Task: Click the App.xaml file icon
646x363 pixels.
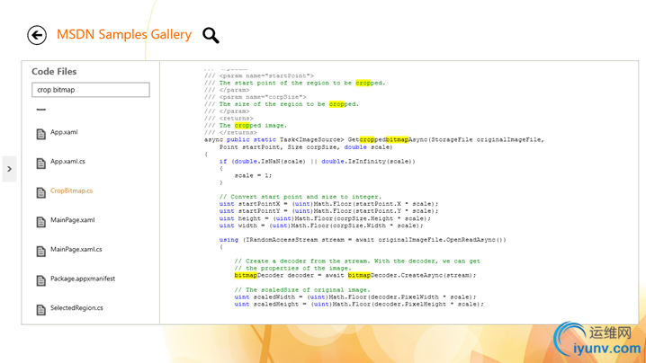Action: coord(40,134)
